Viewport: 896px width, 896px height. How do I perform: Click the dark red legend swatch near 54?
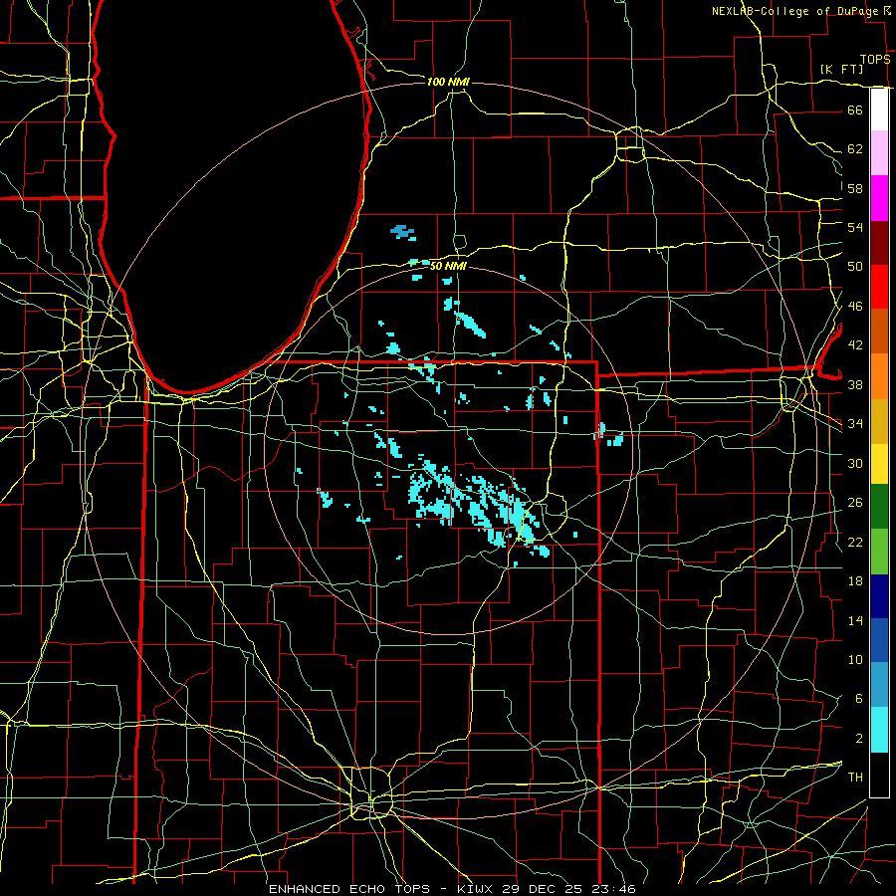click(x=879, y=243)
